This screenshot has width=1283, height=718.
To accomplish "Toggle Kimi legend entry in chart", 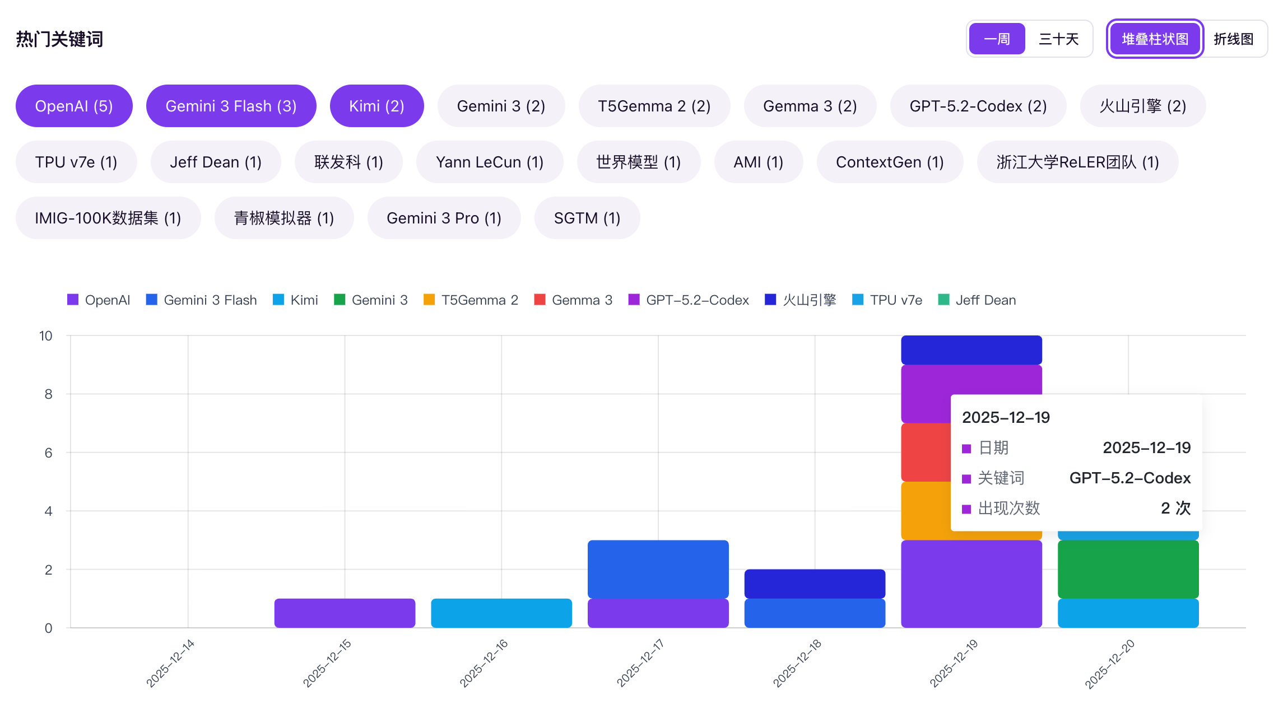I will click(x=278, y=300).
